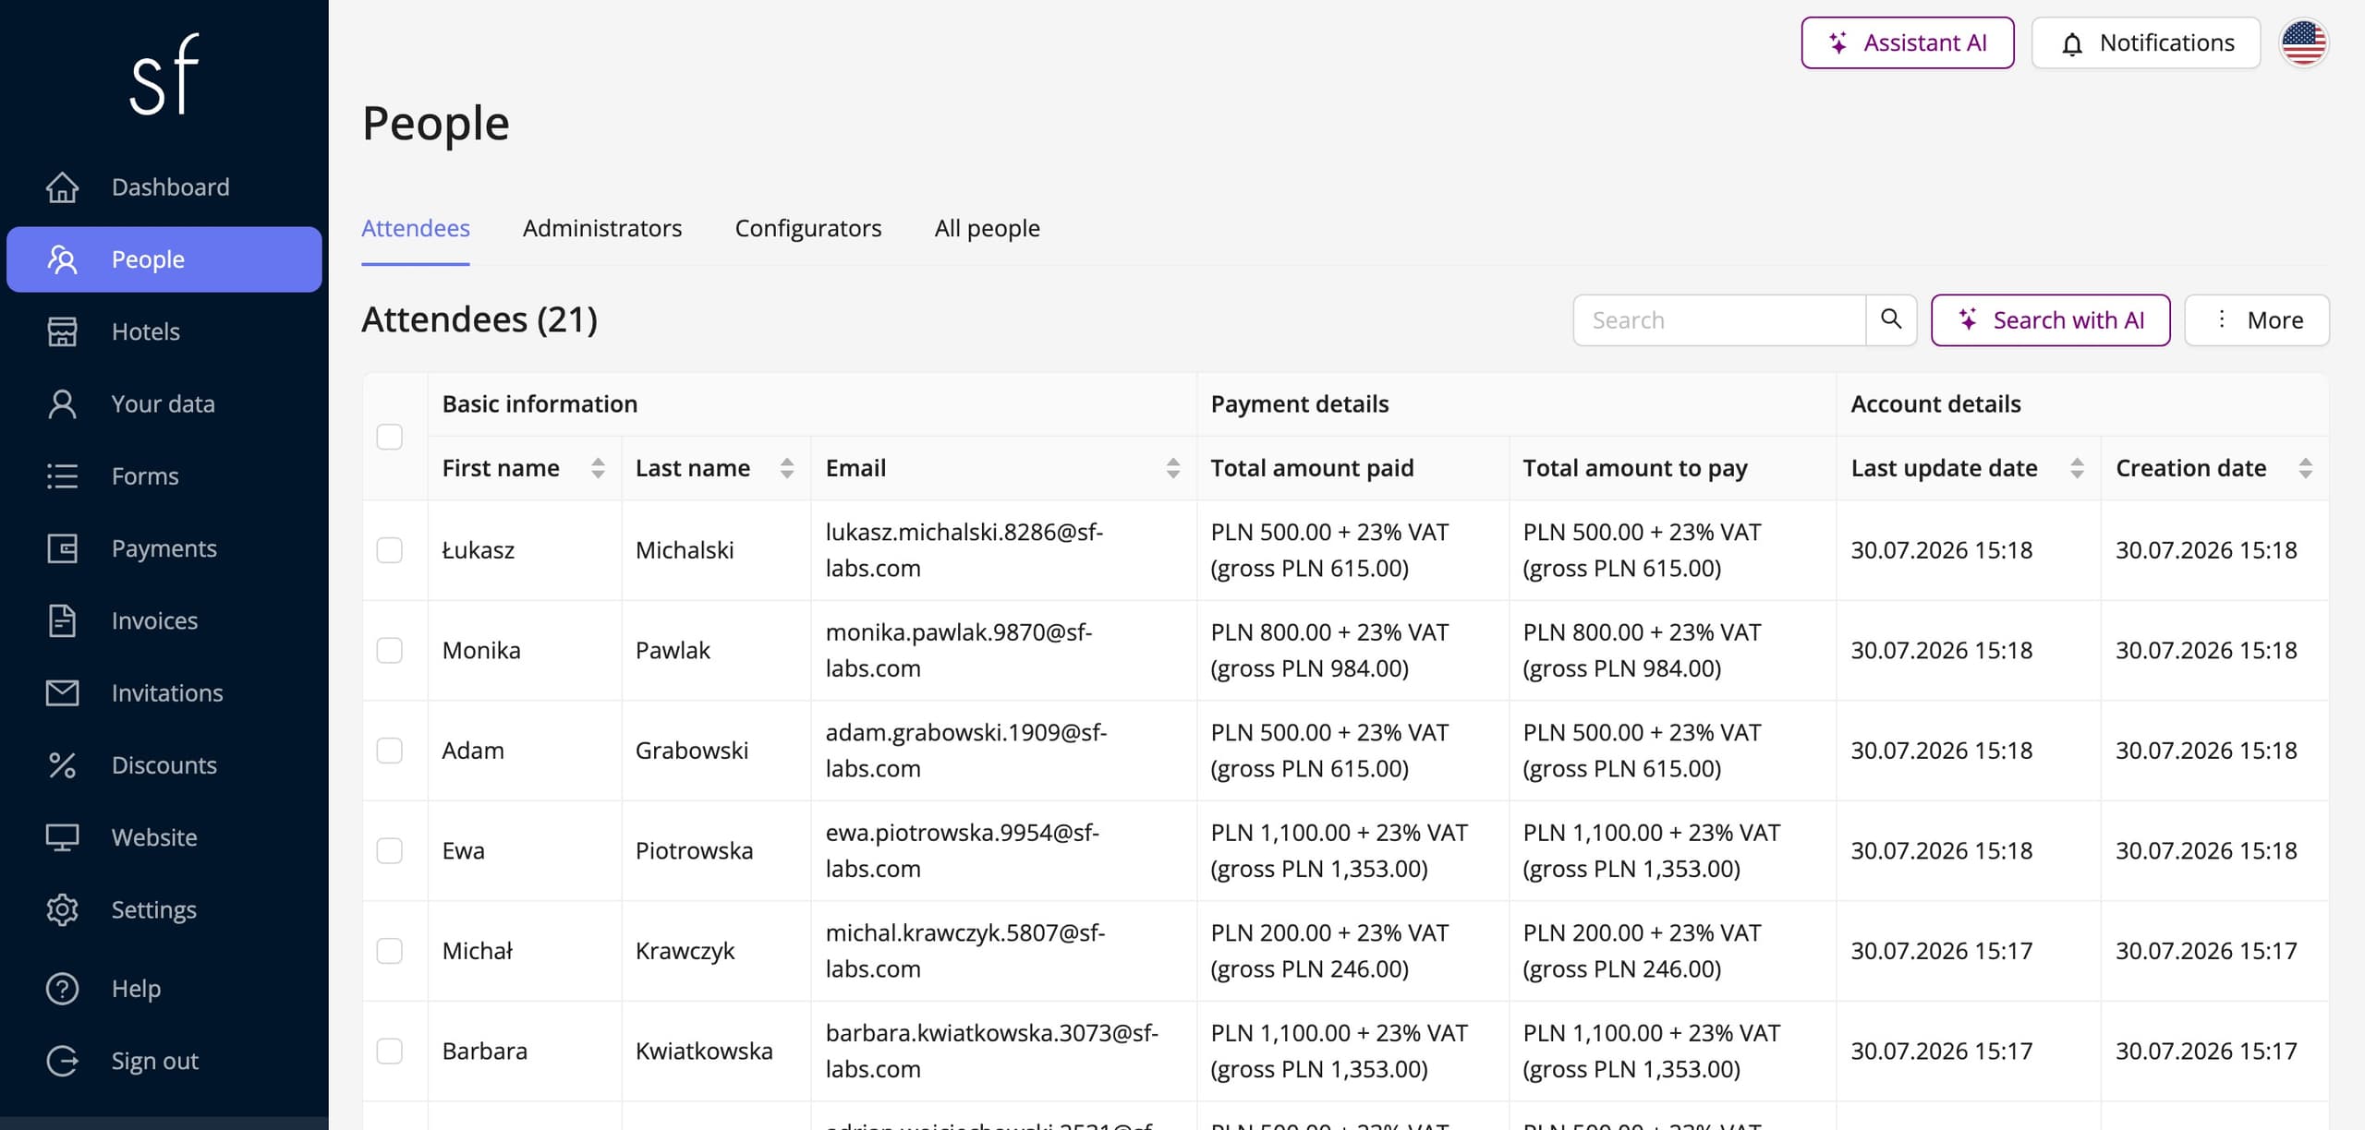
Task: Open the Invitations sidebar item
Action: click(x=164, y=692)
